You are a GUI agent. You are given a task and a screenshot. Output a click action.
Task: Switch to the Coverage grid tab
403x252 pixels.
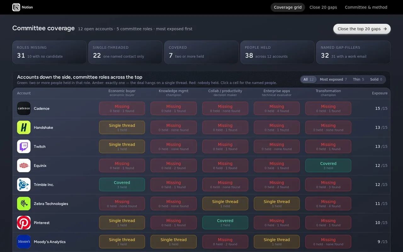[x=288, y=7]
